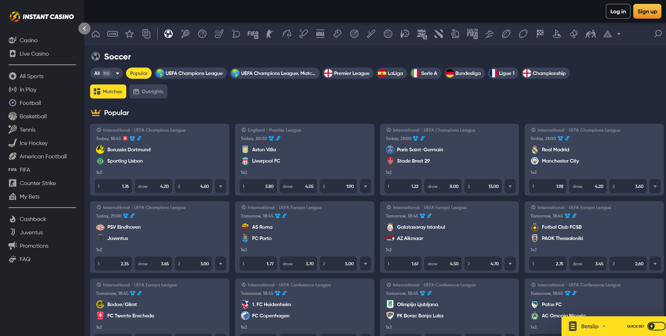Open FAQ in sidebar
Image resolution: width=666 pixels, height=336 pixels.
coord(20,259)
